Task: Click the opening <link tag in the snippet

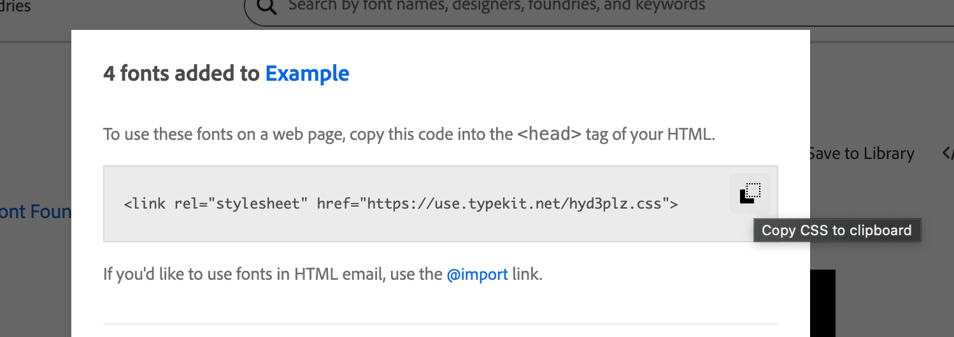Action: 145,204
